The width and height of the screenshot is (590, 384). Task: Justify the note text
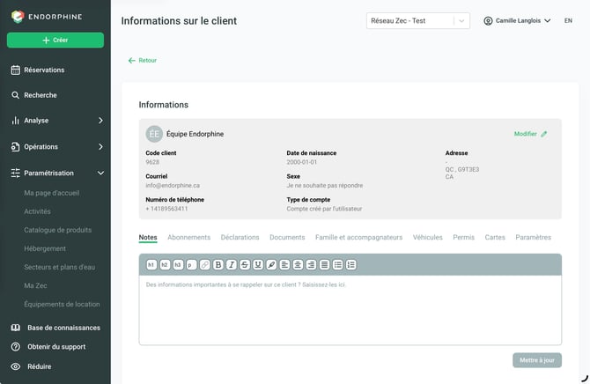click(324, 264)
